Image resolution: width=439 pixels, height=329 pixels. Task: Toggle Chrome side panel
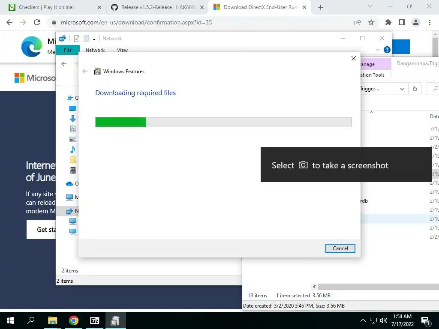point(402,22)
